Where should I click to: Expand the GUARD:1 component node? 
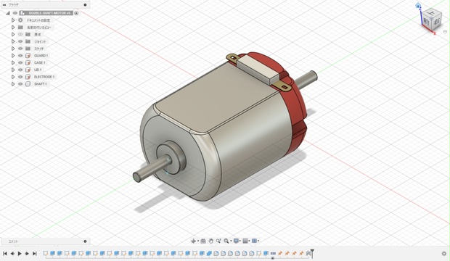(x=13, y=56)
